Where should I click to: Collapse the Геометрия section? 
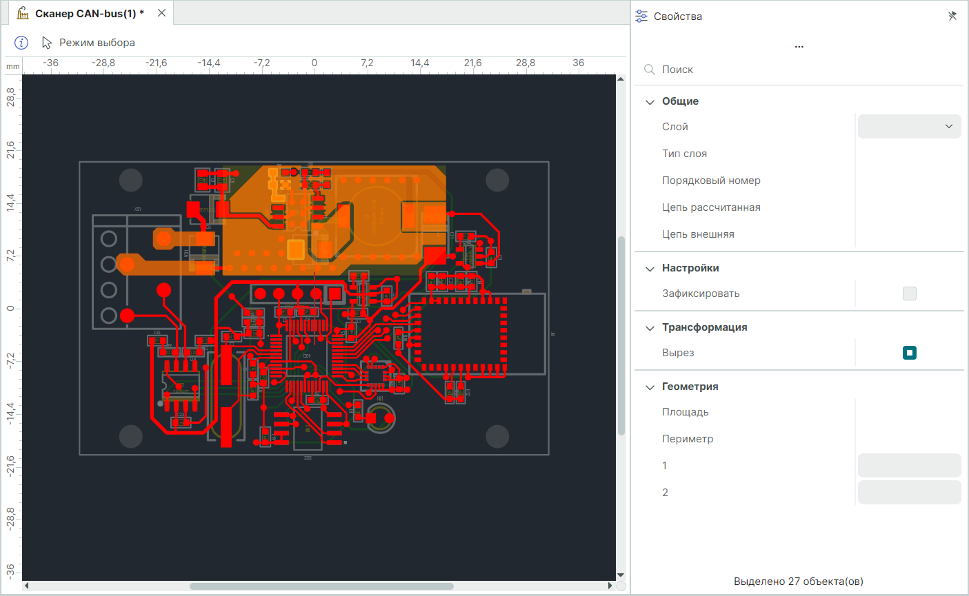pyautogui.click(x=650, y=387)
